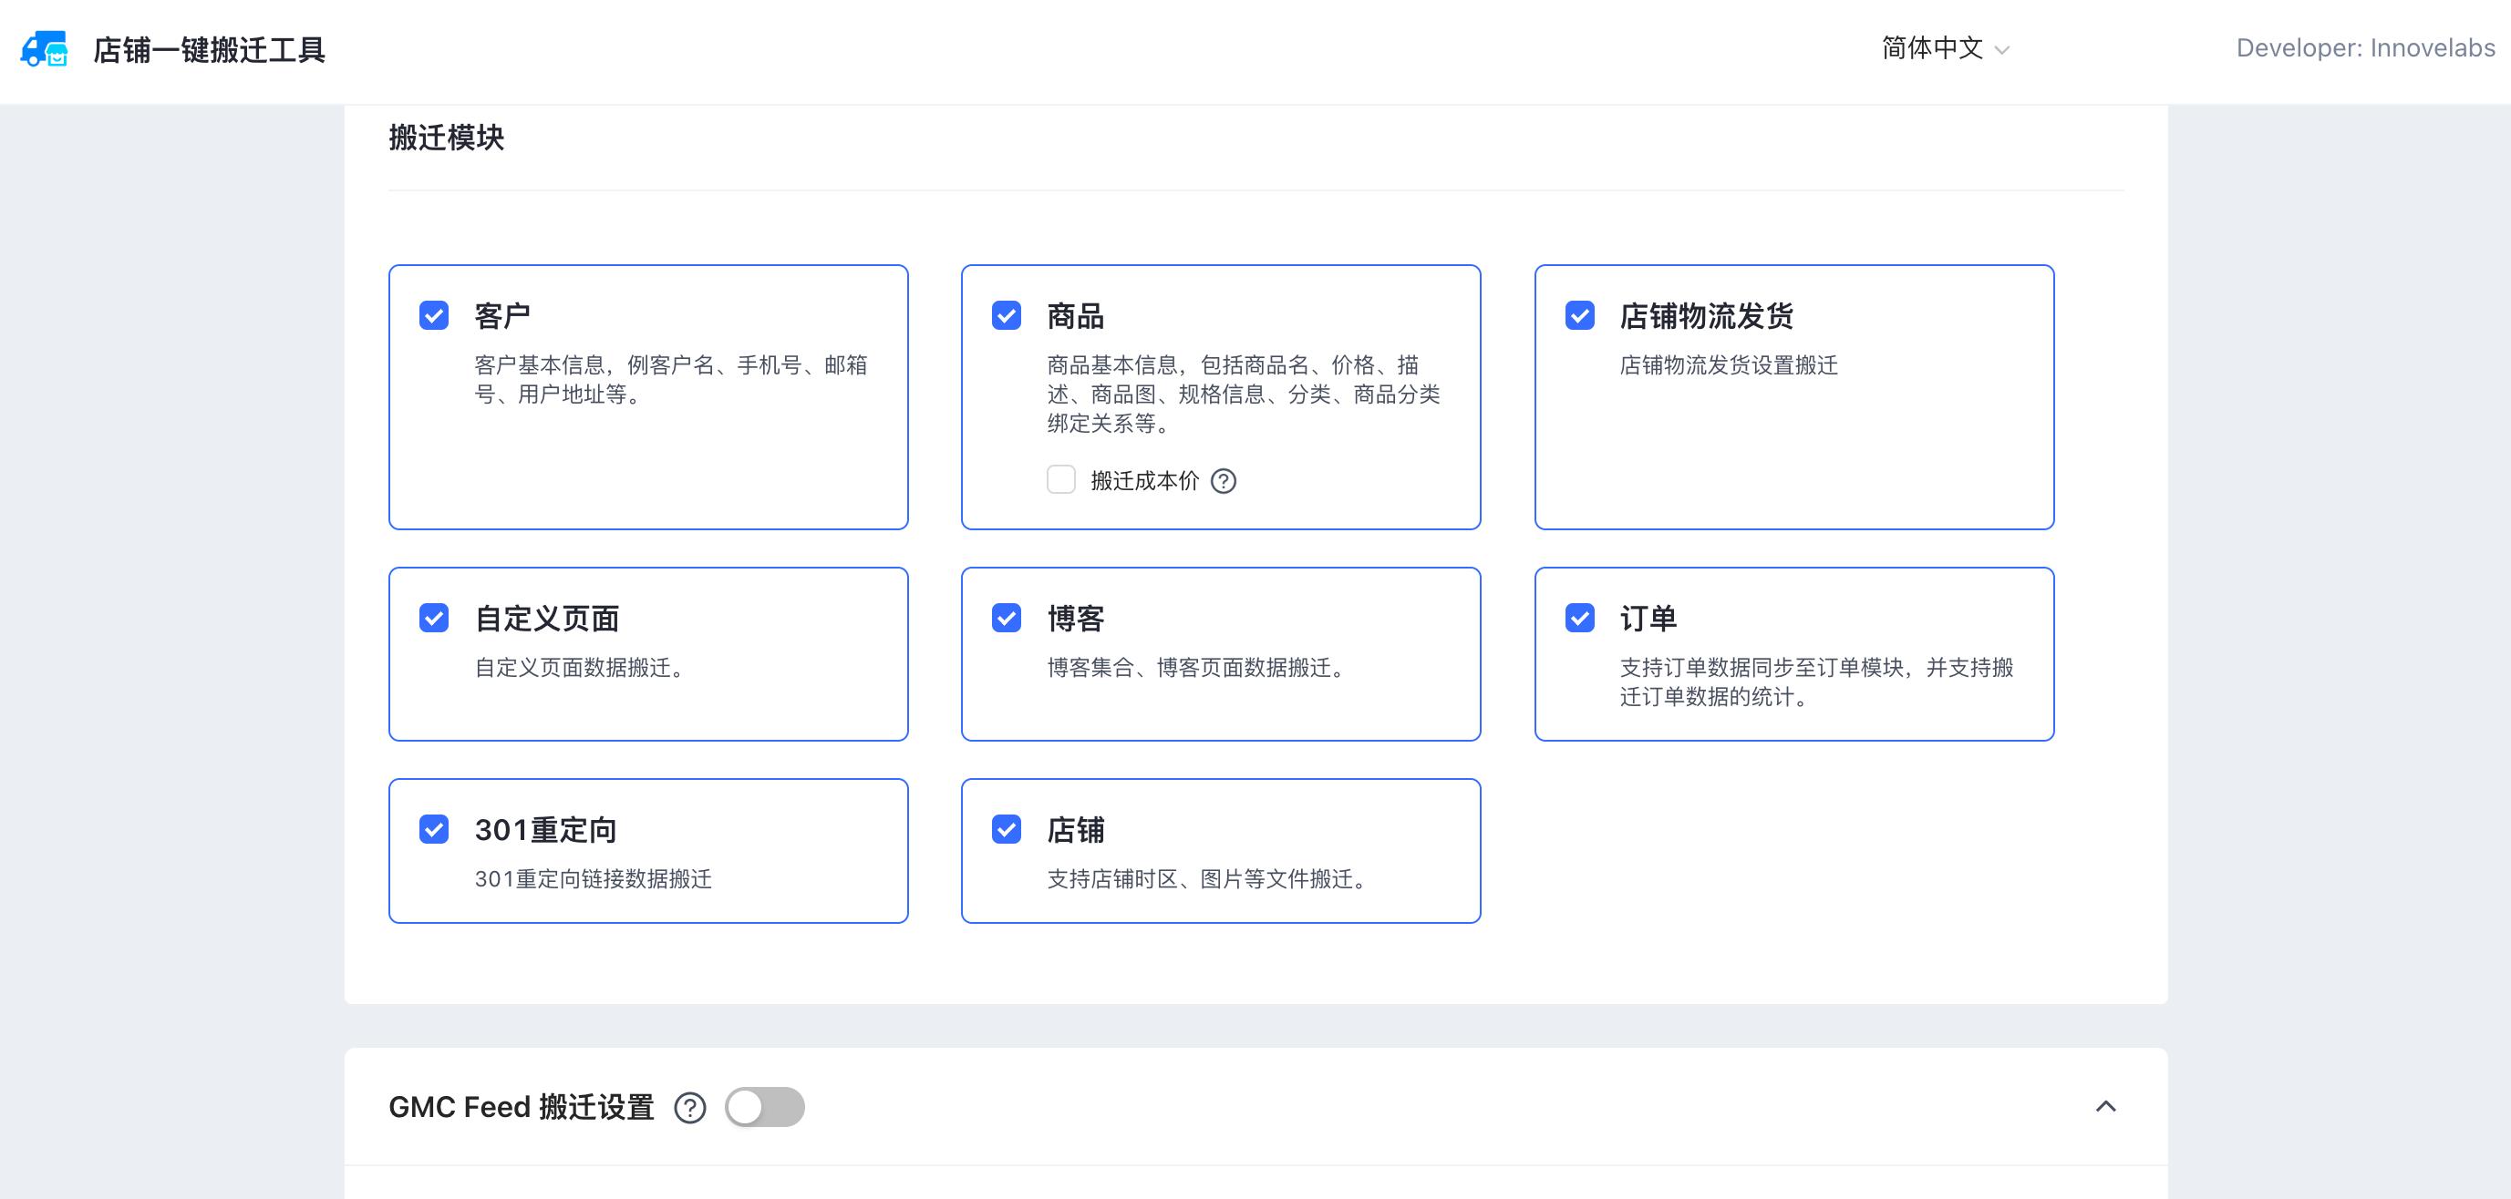Uncheck the 商品 module checkbox
Image resolution: width=2511 pixels, height=1199 pixels.
(x=1006, y=315)
